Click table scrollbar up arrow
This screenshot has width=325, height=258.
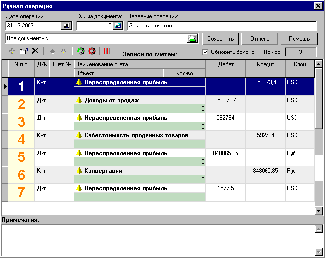pos(319,64)
